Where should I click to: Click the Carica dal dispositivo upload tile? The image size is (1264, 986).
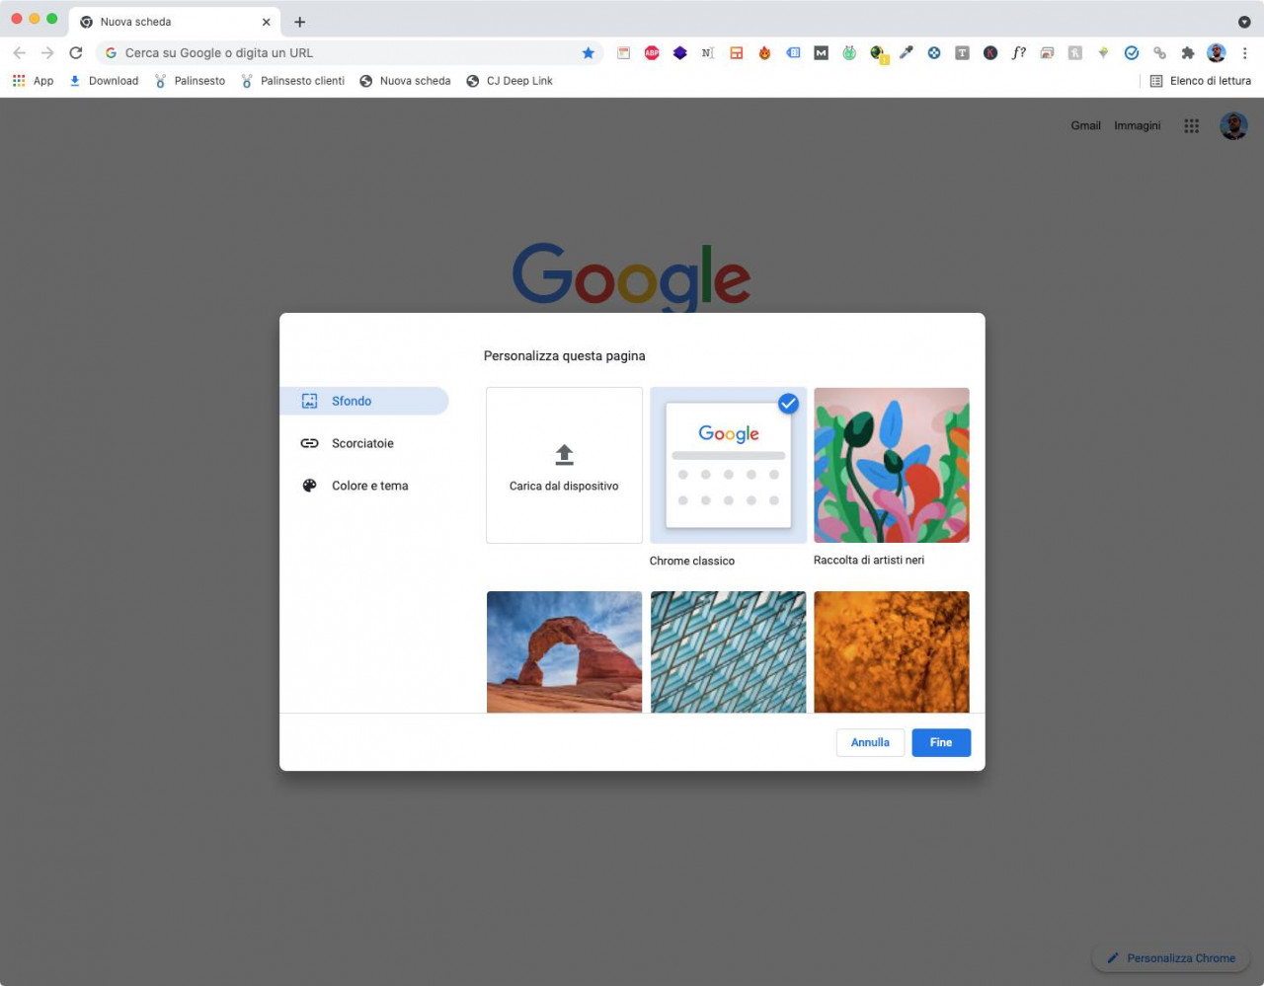(564, 465)
